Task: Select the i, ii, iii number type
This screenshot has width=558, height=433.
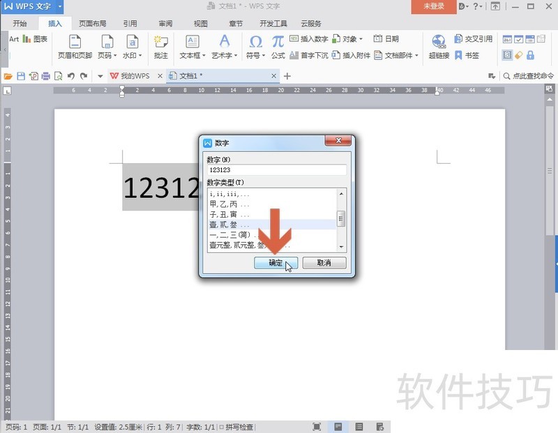Action: click(272, 195)
